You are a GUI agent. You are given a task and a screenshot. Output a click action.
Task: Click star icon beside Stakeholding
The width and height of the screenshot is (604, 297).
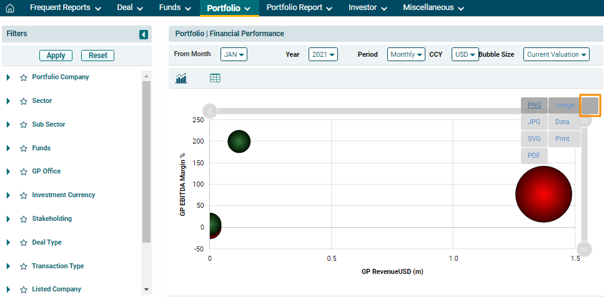tap(24, 219)
